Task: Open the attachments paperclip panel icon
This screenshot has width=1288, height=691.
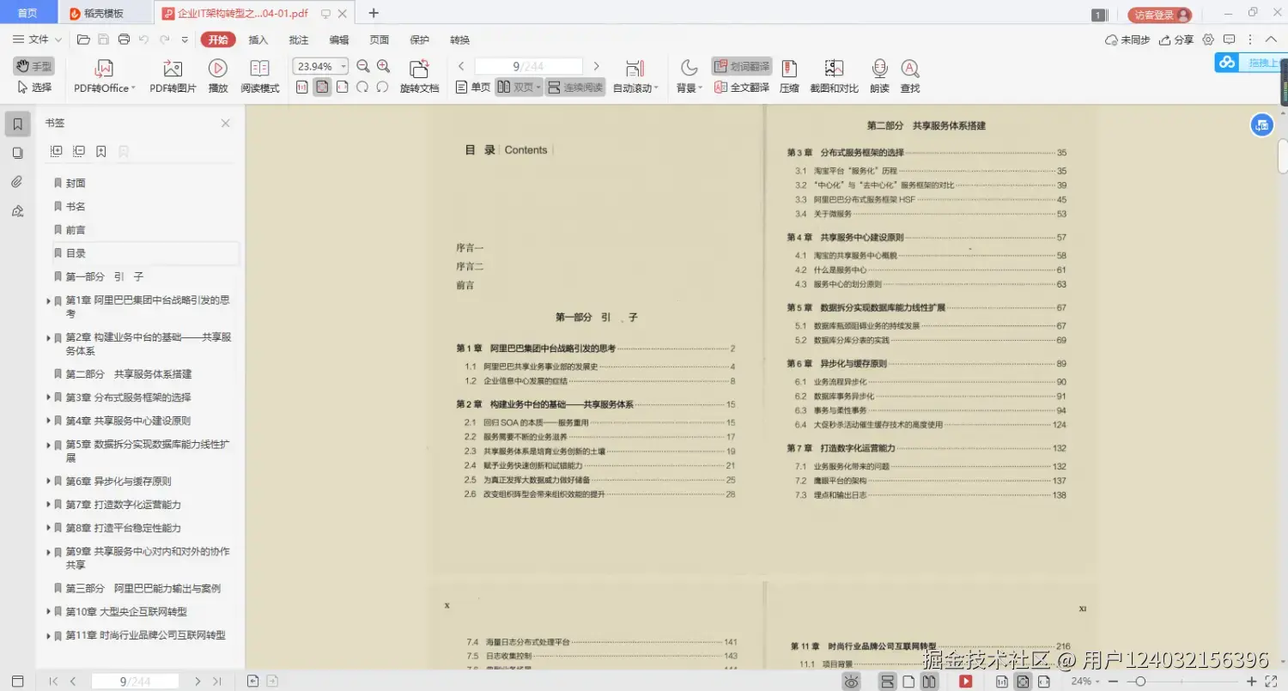Action: (x=17, y=182)
